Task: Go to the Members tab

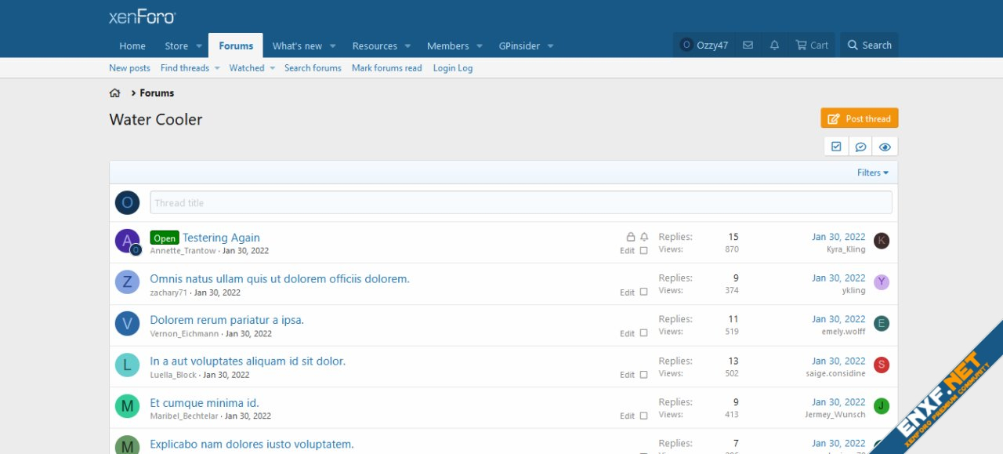Action: coord(447,46)
